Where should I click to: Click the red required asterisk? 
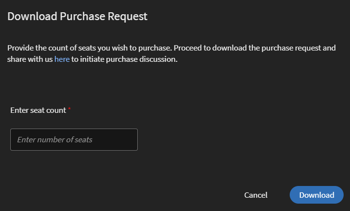(70, 109)
